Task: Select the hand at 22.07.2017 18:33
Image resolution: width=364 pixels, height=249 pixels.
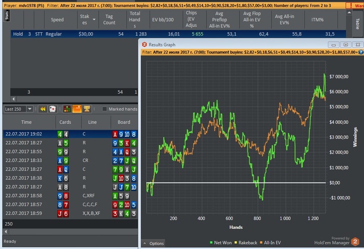Action: pyautogui.click(x=70, y=160)
